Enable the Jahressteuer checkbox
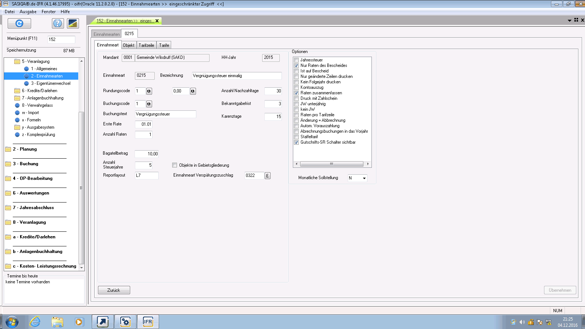 pos(297,60)
